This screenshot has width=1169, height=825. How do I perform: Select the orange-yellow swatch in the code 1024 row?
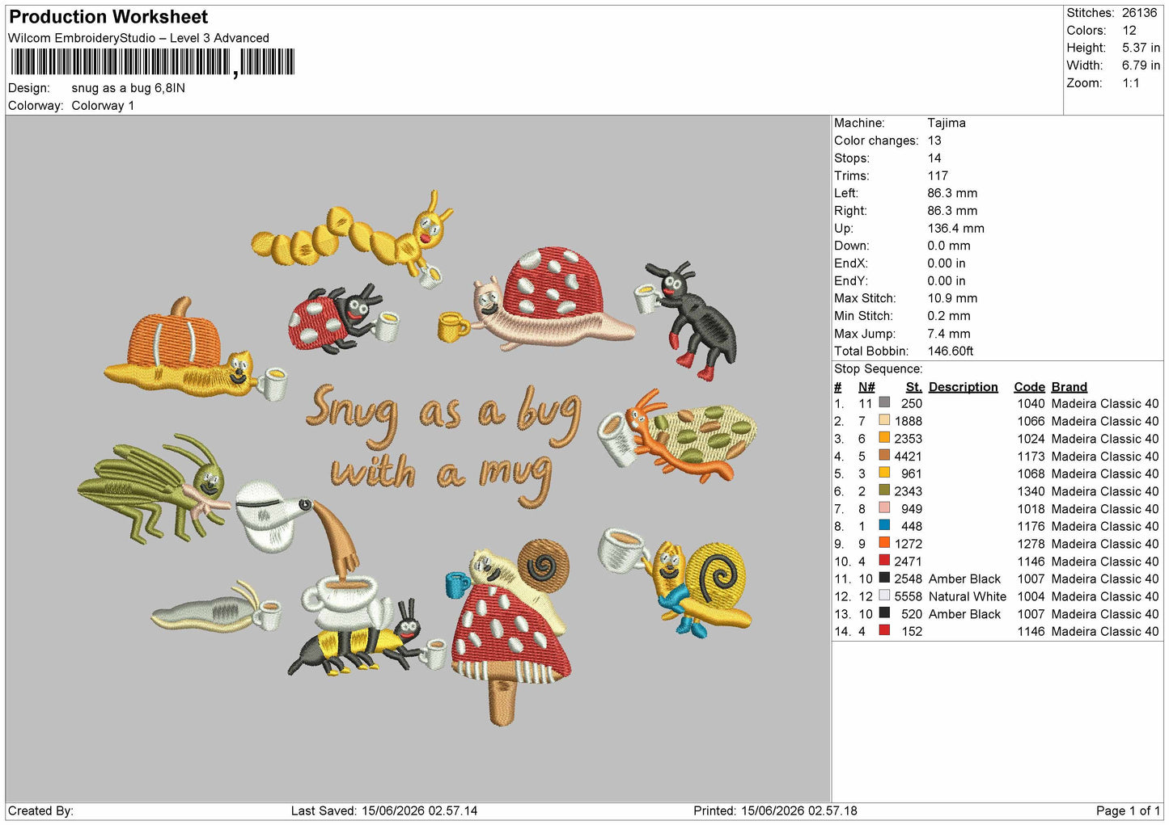coord(884,438)
